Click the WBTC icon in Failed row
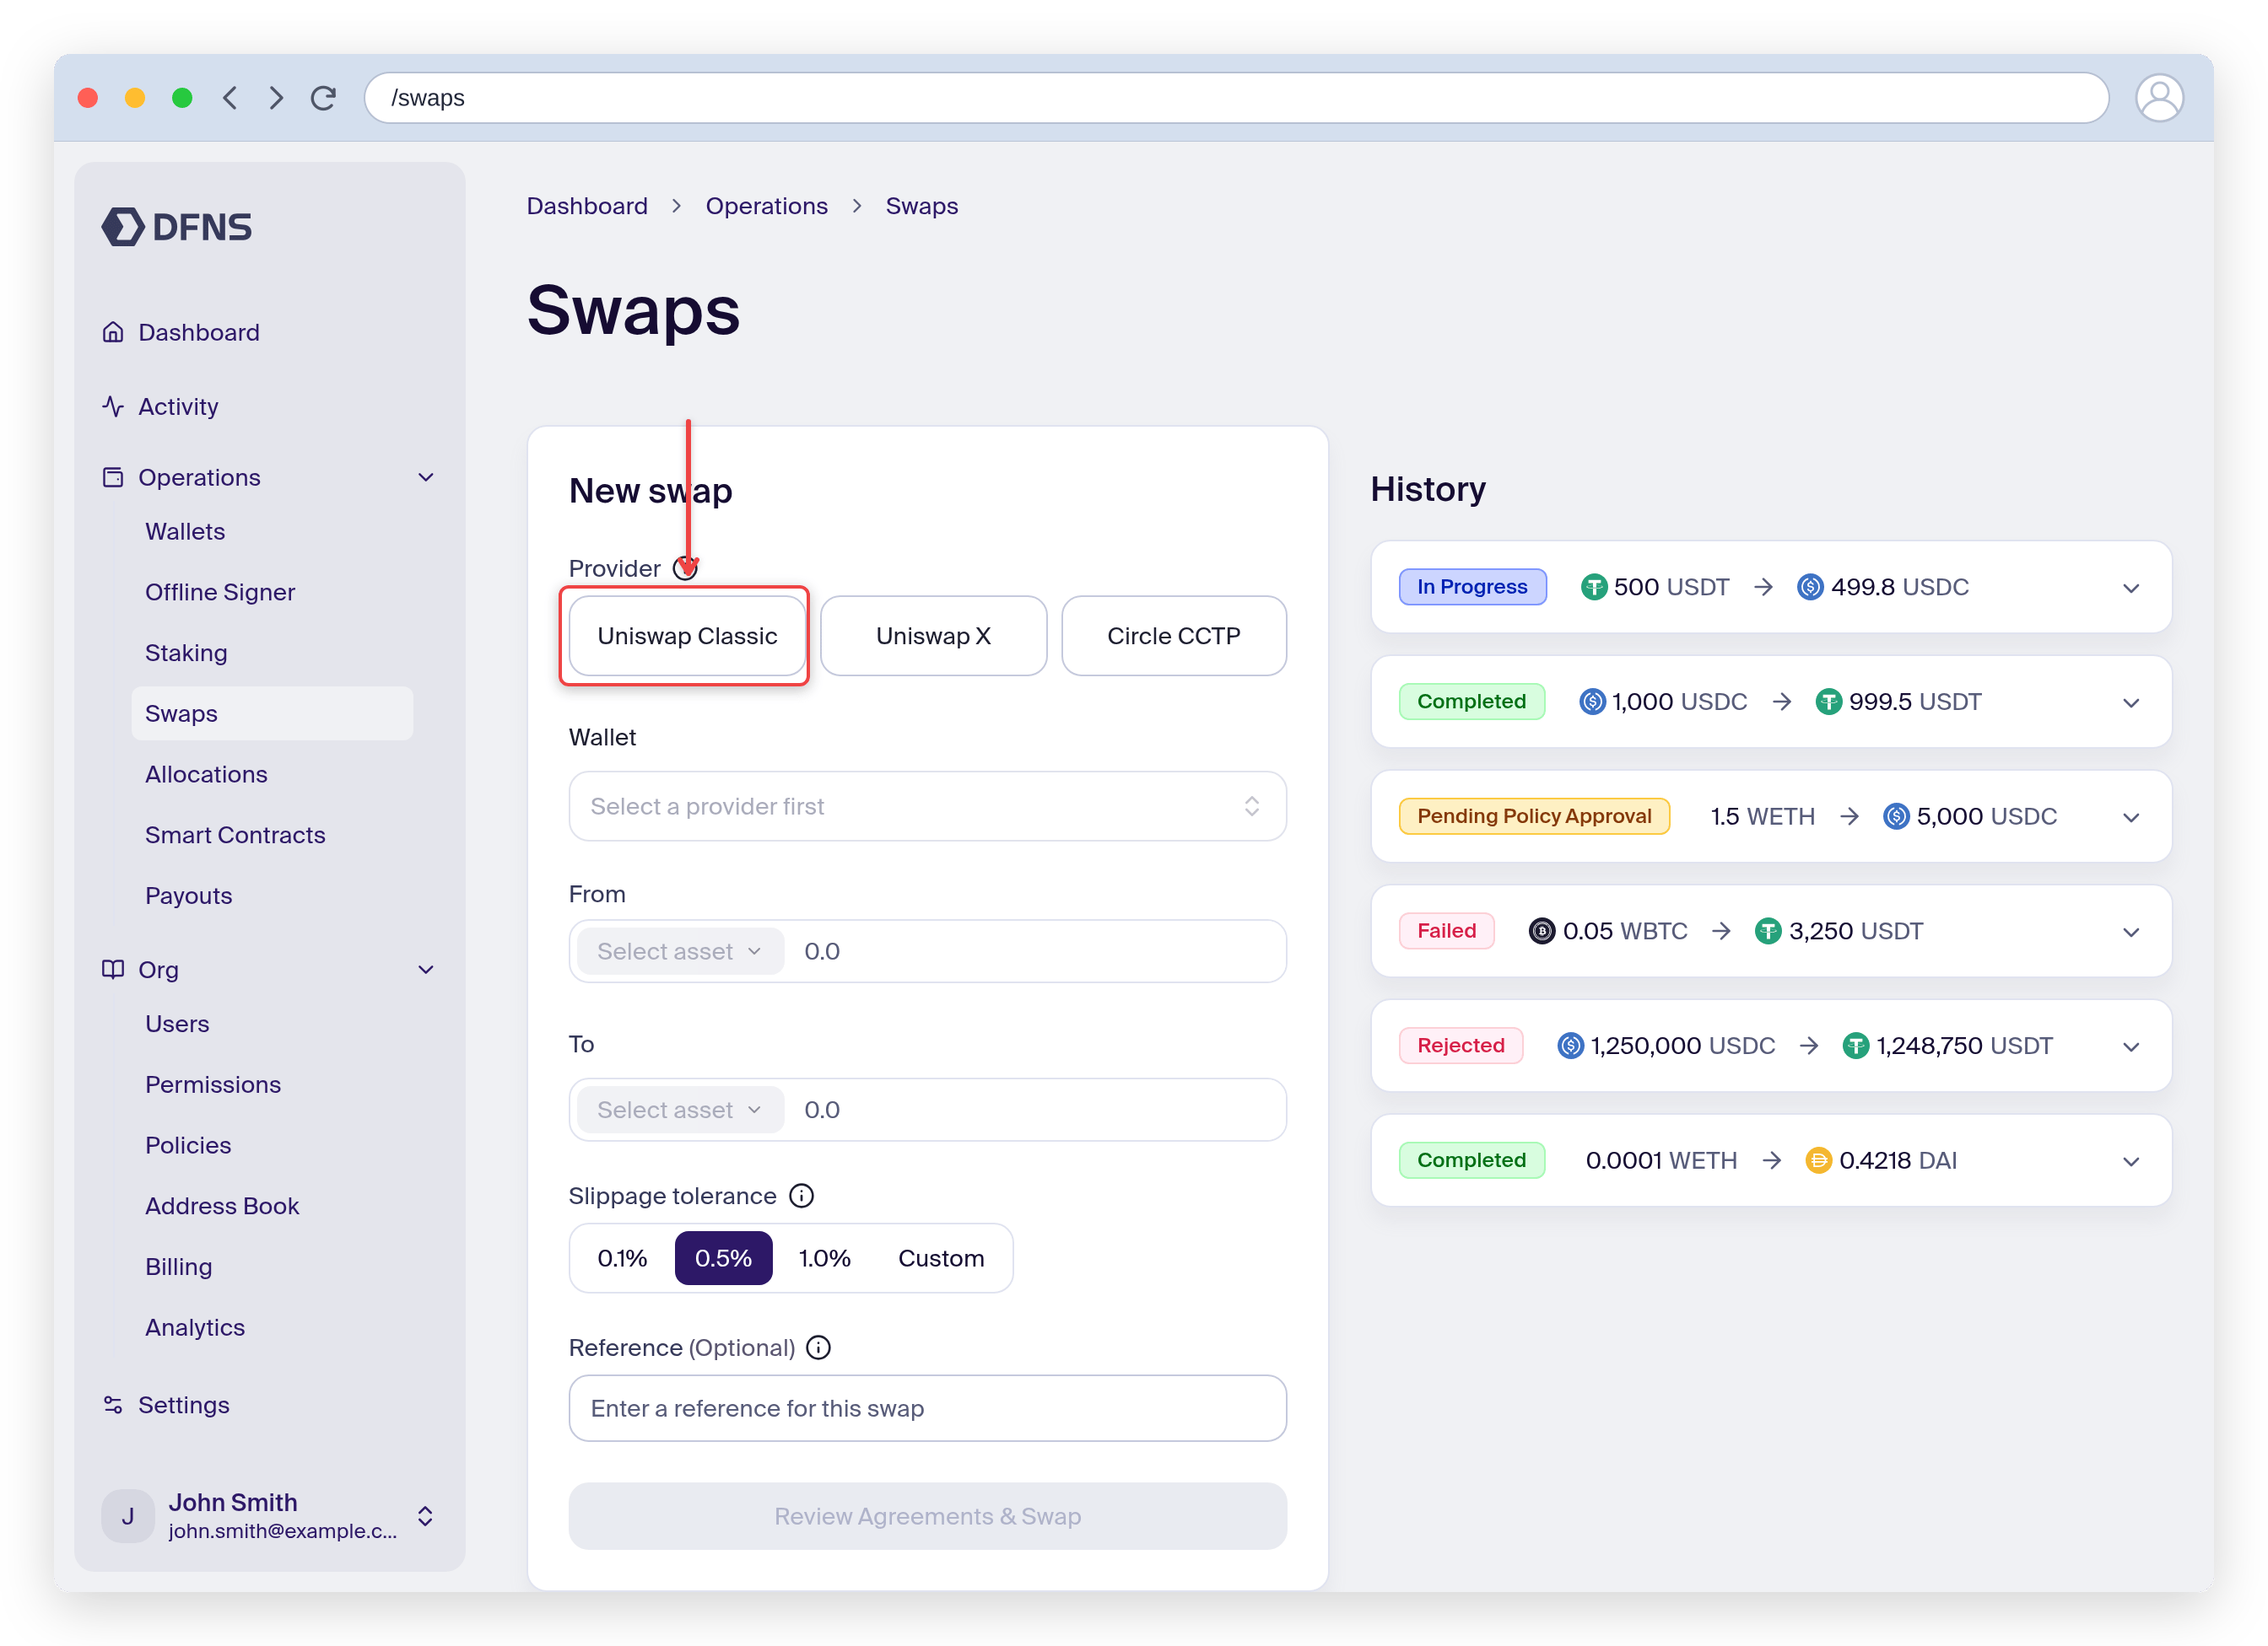Screen dimensions: 2268x1646 [x=1542, y=932]
